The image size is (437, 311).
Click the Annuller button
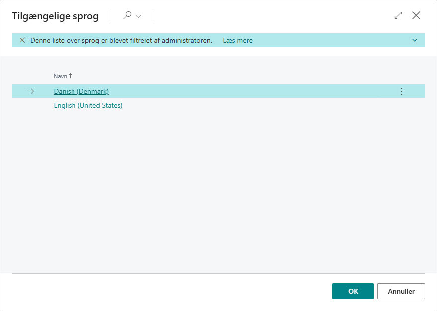[x=401, y=291]
